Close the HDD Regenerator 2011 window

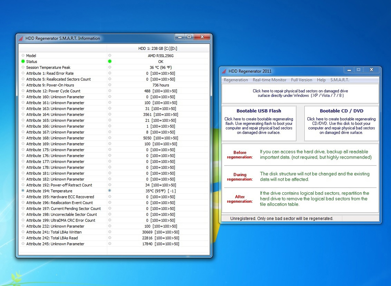click(371, 70)
